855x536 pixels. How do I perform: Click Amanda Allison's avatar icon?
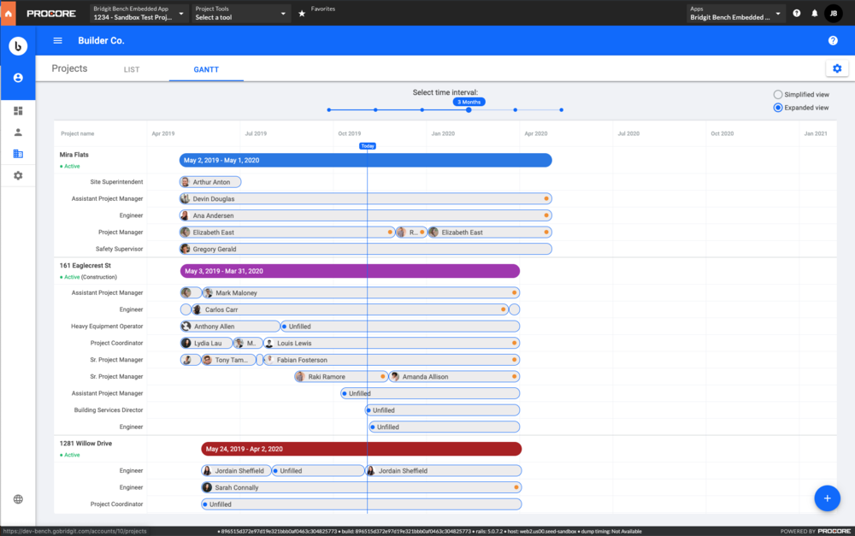[395, 376]
